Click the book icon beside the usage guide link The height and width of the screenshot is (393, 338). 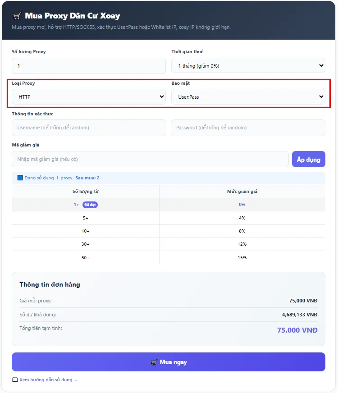[x=15, y=380]
